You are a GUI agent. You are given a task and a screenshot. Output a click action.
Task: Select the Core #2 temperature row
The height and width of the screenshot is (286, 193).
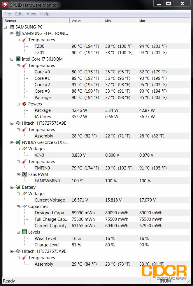pyautogui.click(x=112, y=85)
